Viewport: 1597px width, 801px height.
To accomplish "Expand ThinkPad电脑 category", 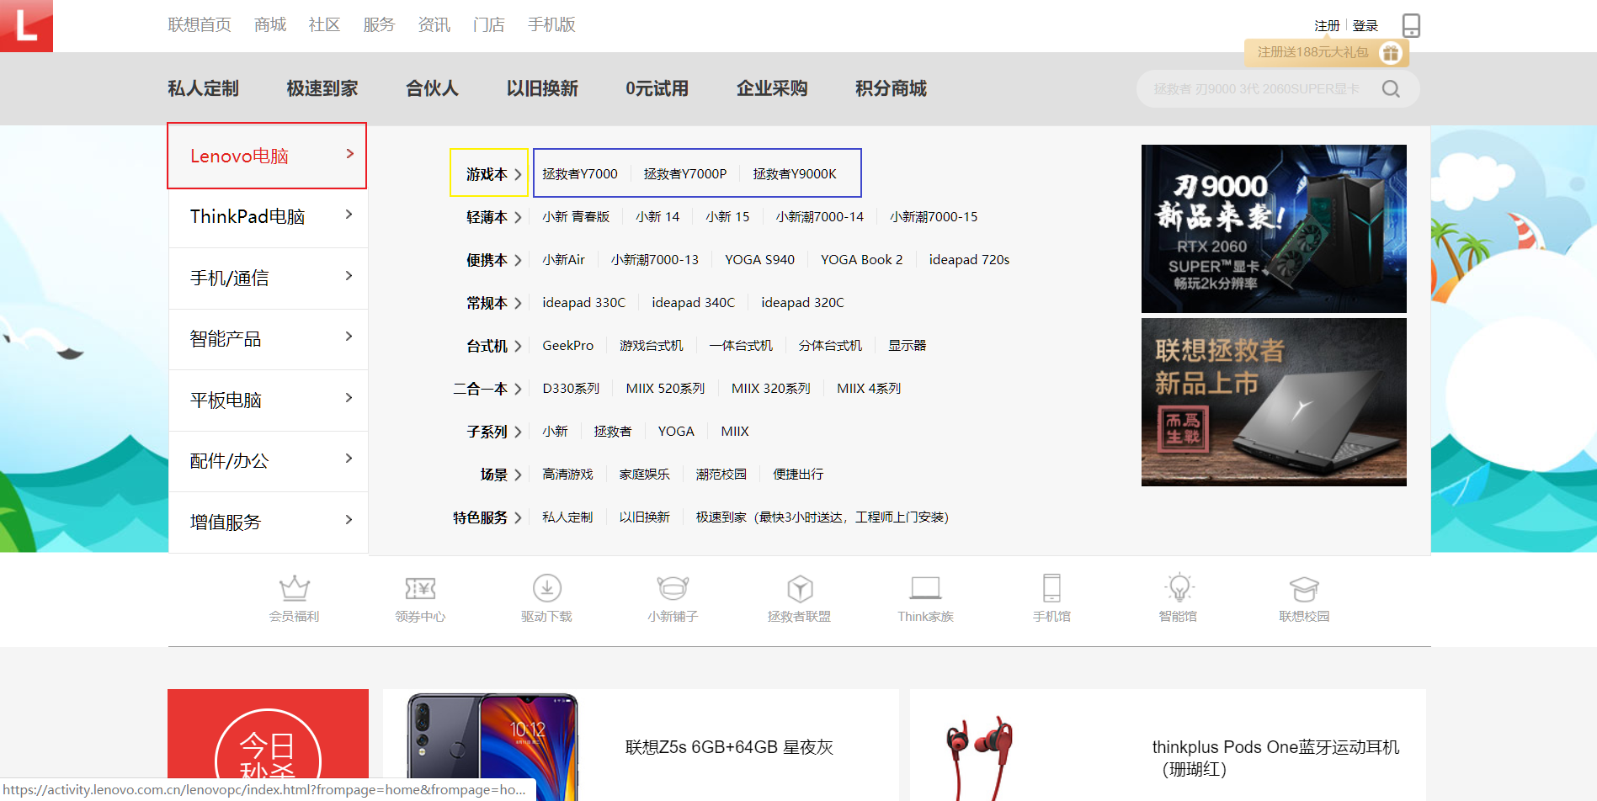I will pyautogui.click(x=268, y=217).
